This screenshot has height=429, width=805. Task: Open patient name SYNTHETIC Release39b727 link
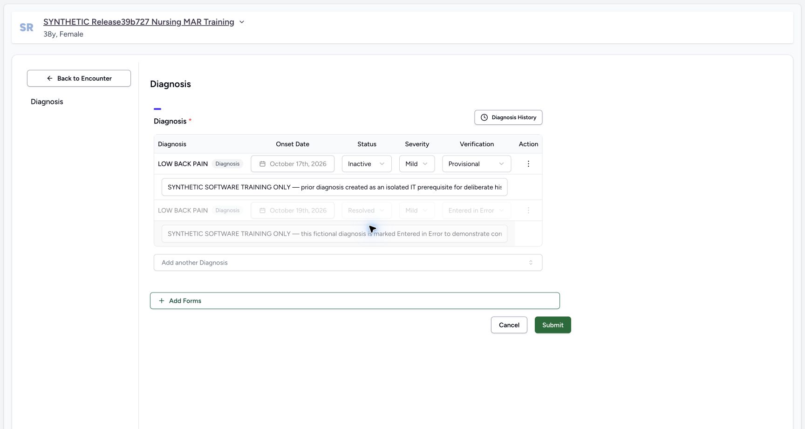(139, 22)
